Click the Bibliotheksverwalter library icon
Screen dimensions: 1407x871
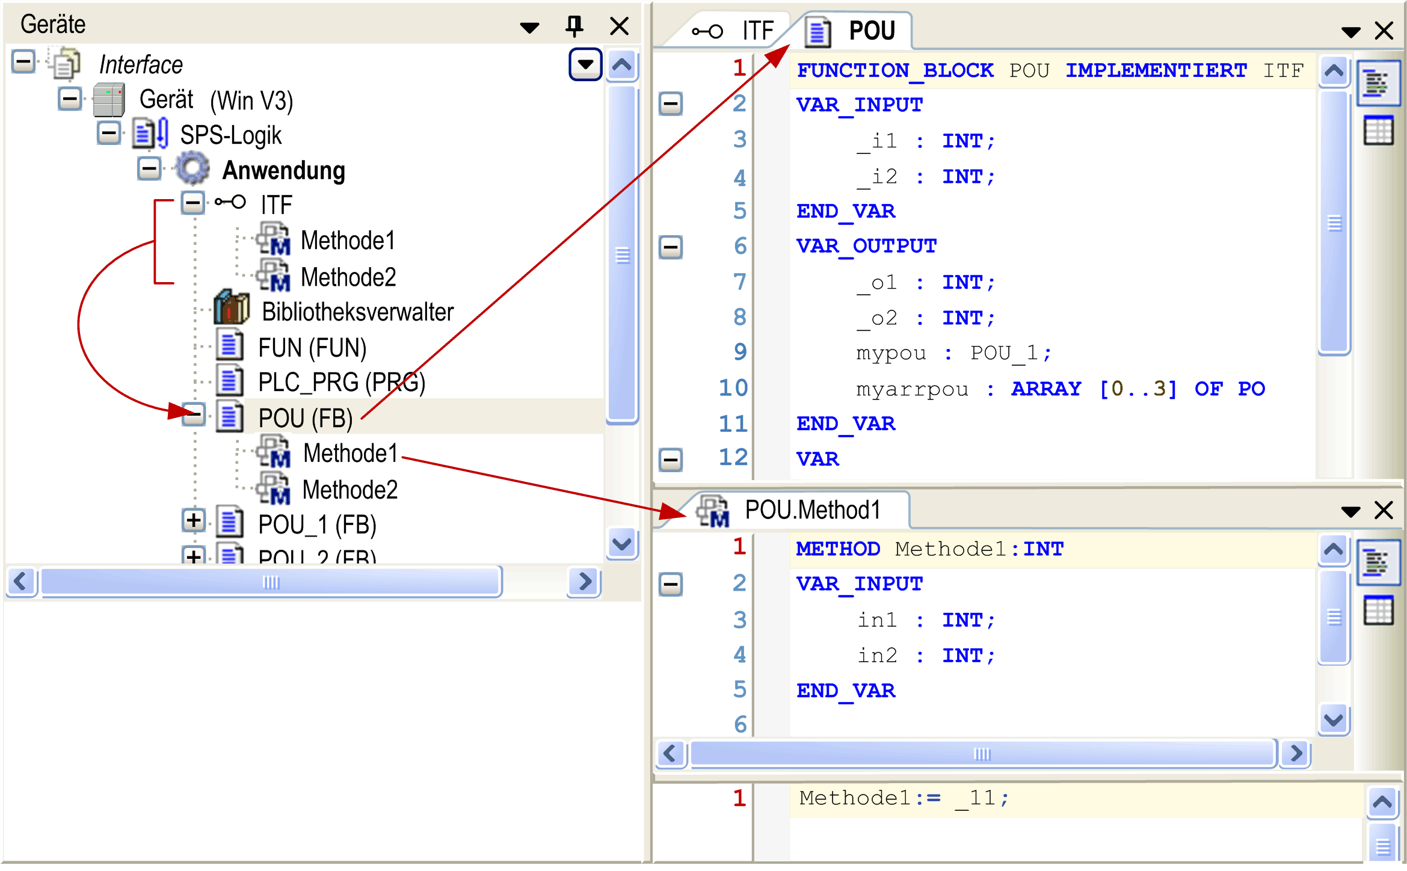pos(232,307)
